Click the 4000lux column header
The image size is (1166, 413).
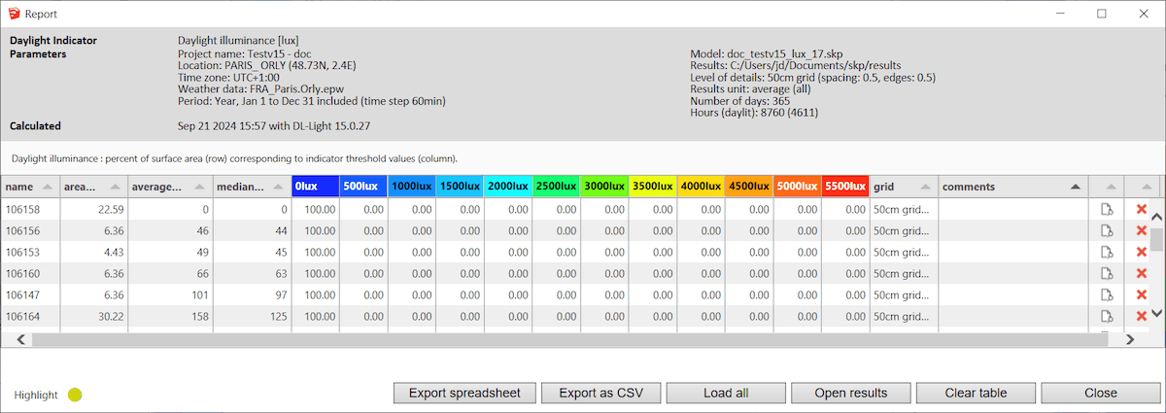pos(701,186)
